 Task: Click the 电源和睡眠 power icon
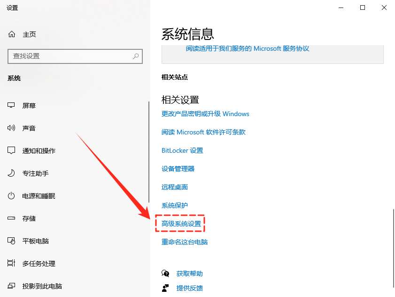click(11, 195)
